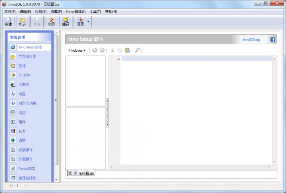286x193 pixels.
Task: Click the editor horizontal scrollbar right arrow
Action: 269,167
